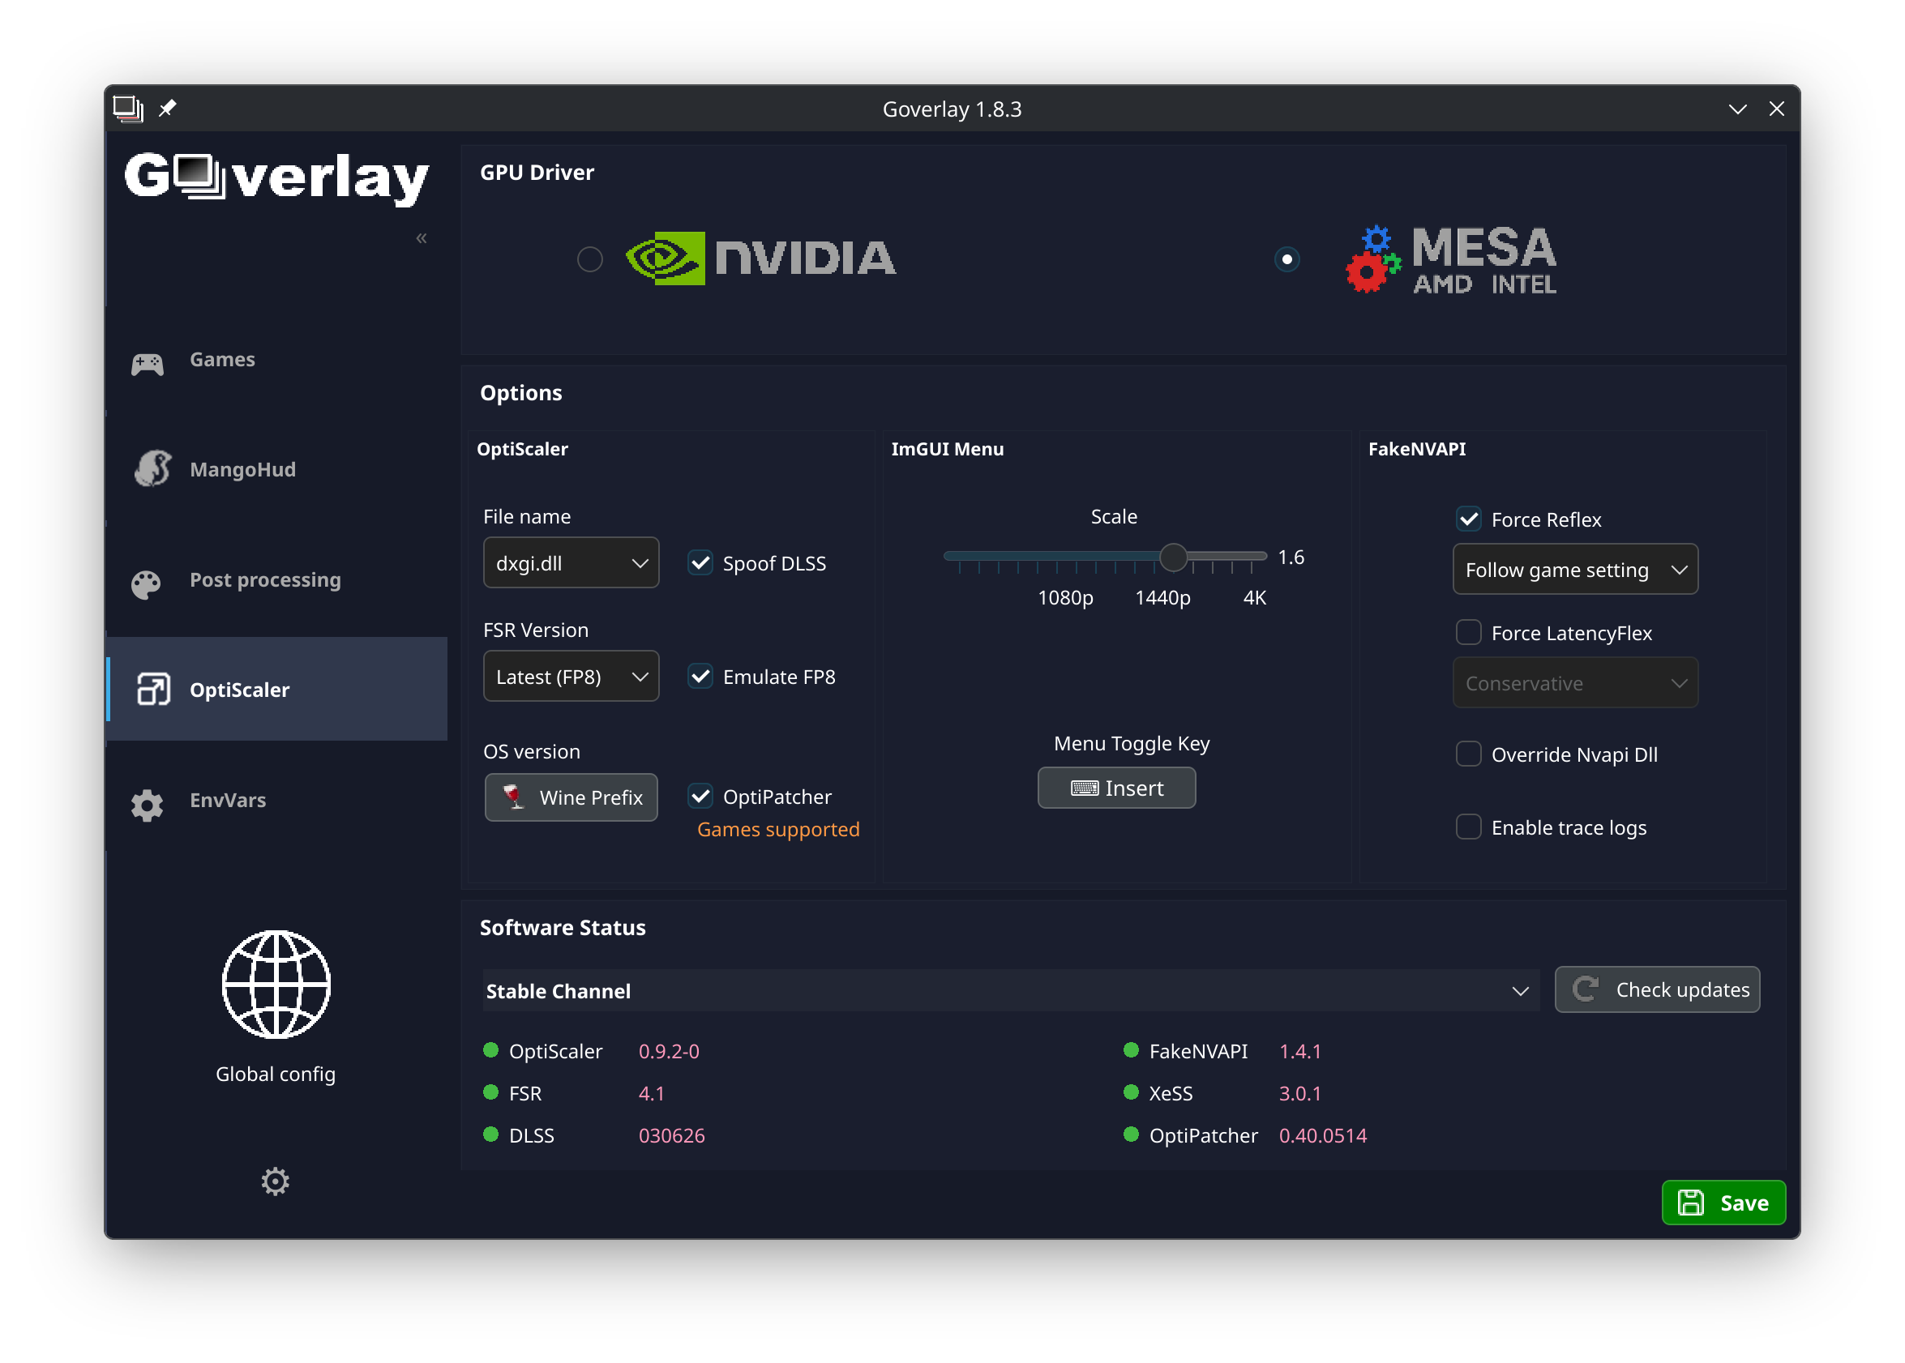Click the window stack icon in title bar
Image resolution: width=1905 pixels, height=1363 pixels.
tap(128, 109)
